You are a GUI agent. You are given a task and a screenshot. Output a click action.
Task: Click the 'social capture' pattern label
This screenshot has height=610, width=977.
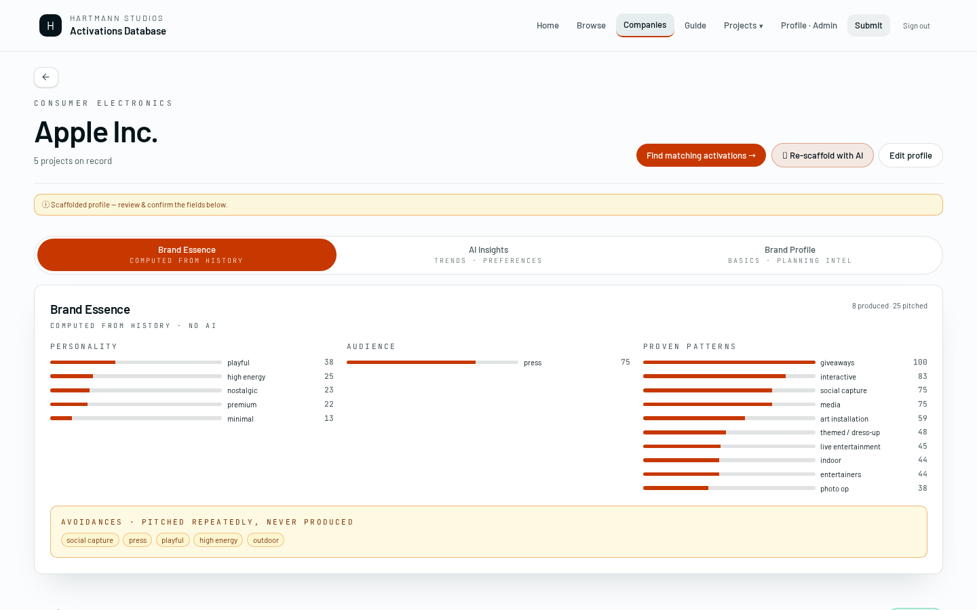(x=843, y=391)
